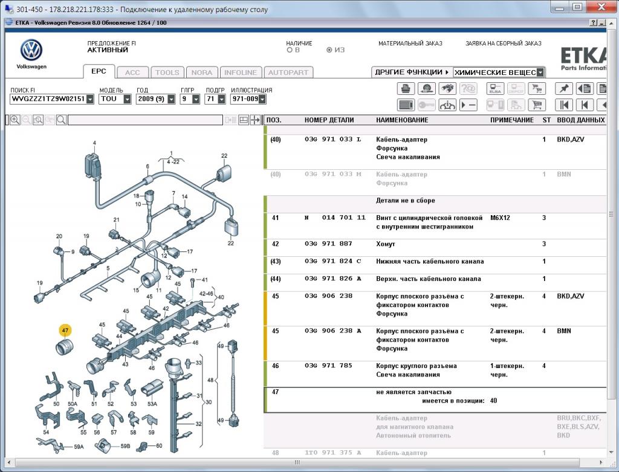
Task: Select the 'В' availability radio button
Action: pos(290,50)
